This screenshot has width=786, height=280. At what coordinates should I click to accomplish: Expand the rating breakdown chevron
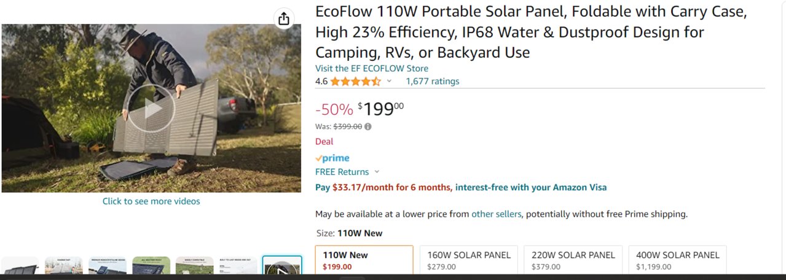pyautogui.click(x=389, y=81)
